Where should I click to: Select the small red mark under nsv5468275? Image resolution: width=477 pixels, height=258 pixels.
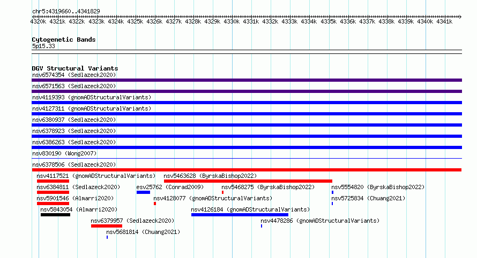(222, 192)
